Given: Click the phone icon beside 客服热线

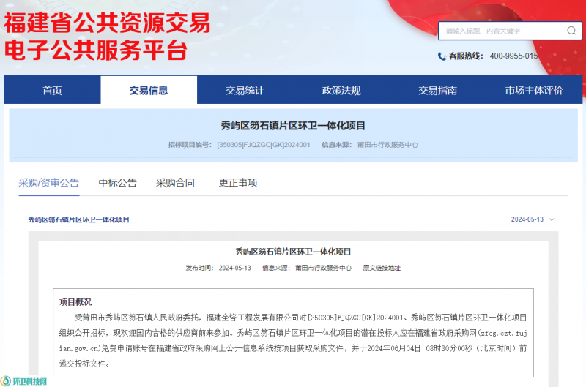Looking at the screenshot, I should [x=442, y=56].
